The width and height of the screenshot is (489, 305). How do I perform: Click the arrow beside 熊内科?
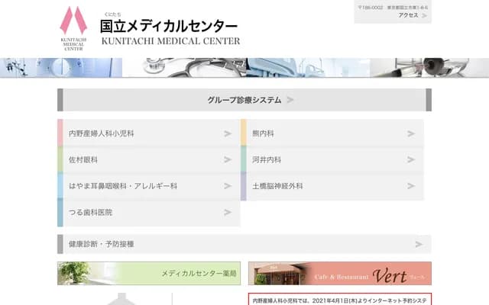pyautogui.click(x=410, y=133)
